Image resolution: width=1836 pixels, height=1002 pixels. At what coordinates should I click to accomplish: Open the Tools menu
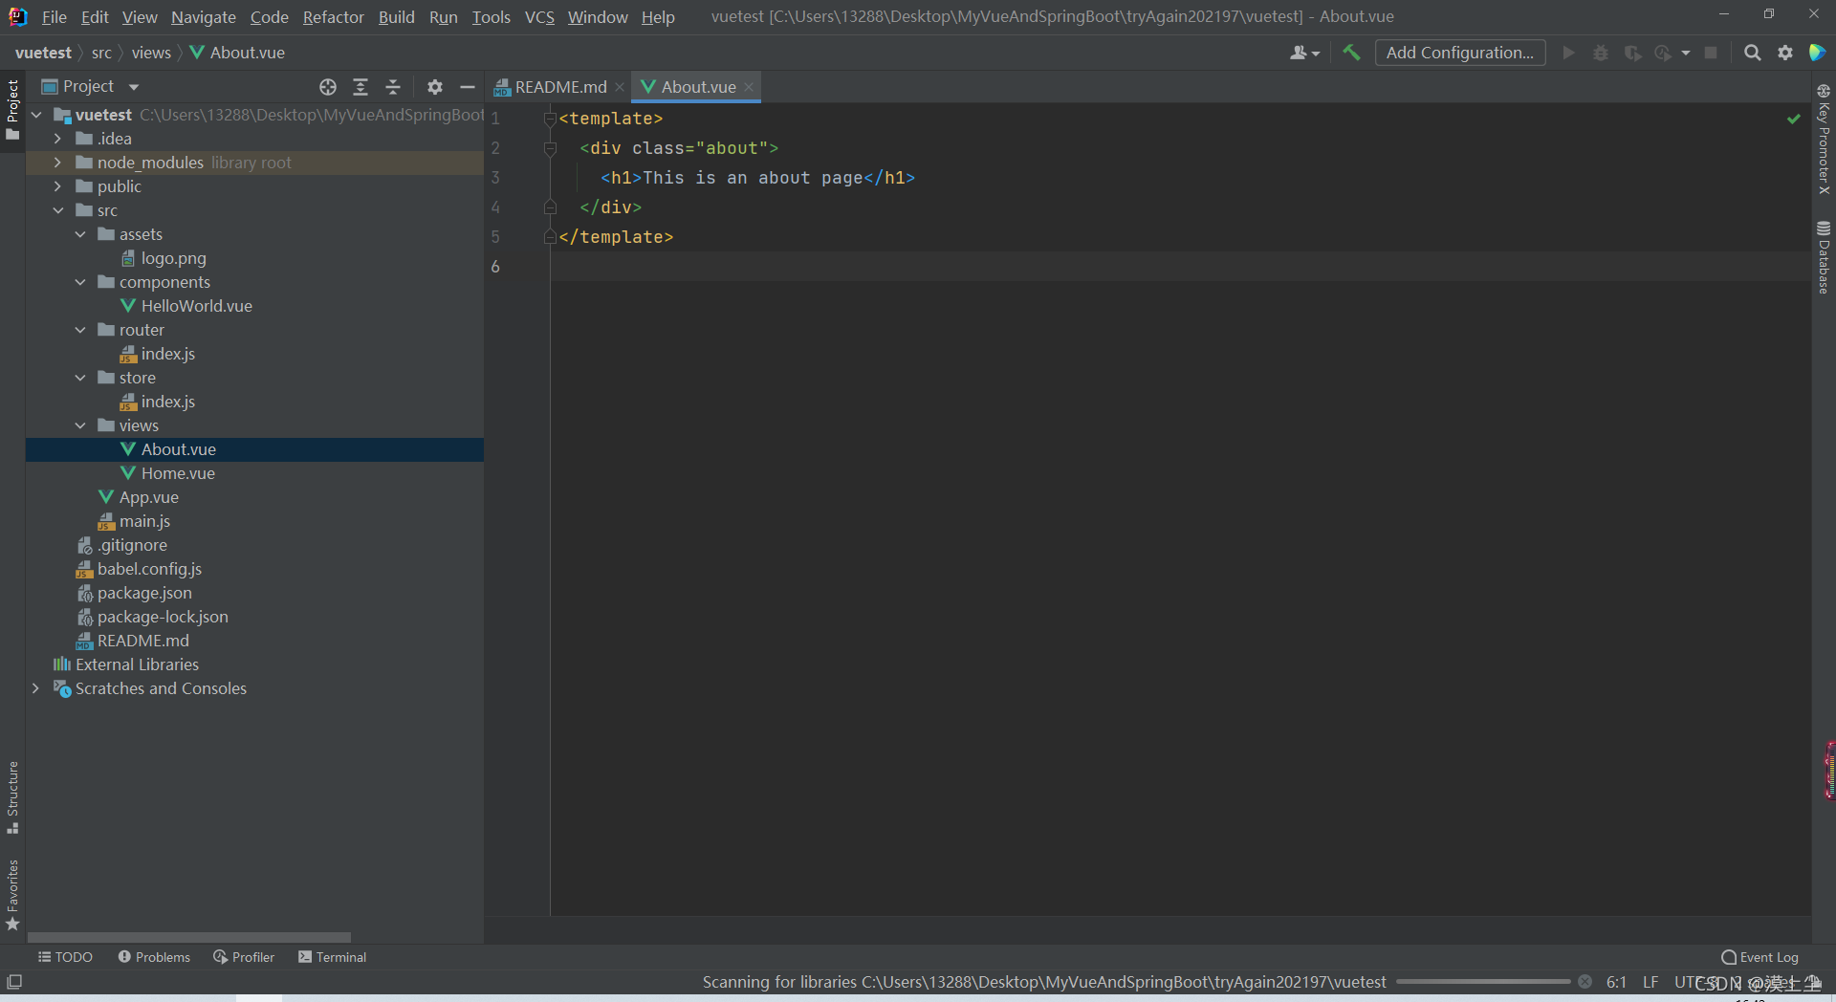[x=491, y=17]
